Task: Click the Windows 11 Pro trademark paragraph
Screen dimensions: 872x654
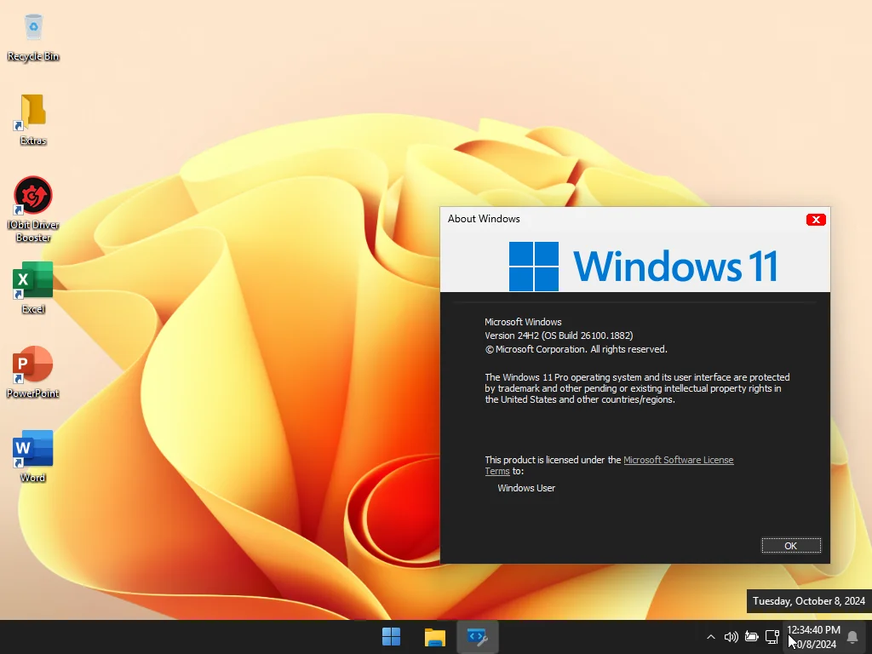Action: pos(637,388)
